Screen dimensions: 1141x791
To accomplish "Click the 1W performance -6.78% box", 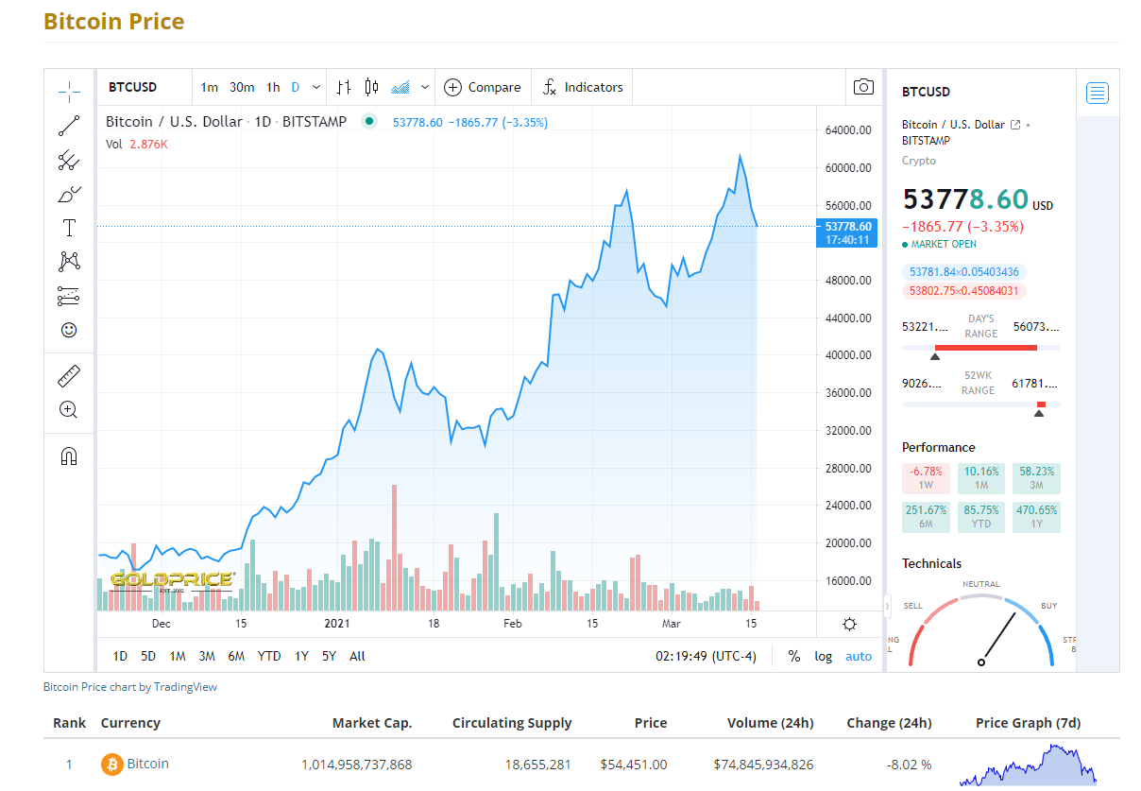I will click(x=926, y=477).
